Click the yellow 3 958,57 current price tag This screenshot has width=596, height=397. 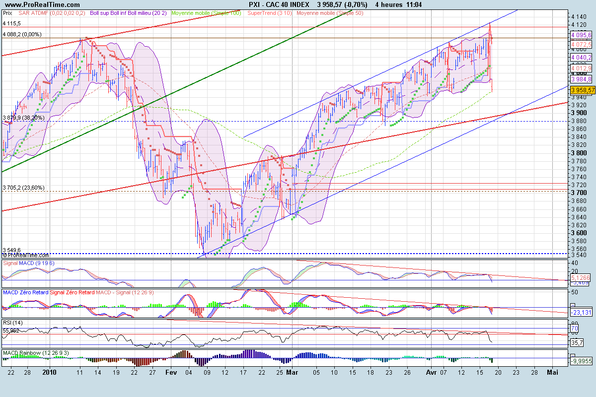tap(582, 90)
